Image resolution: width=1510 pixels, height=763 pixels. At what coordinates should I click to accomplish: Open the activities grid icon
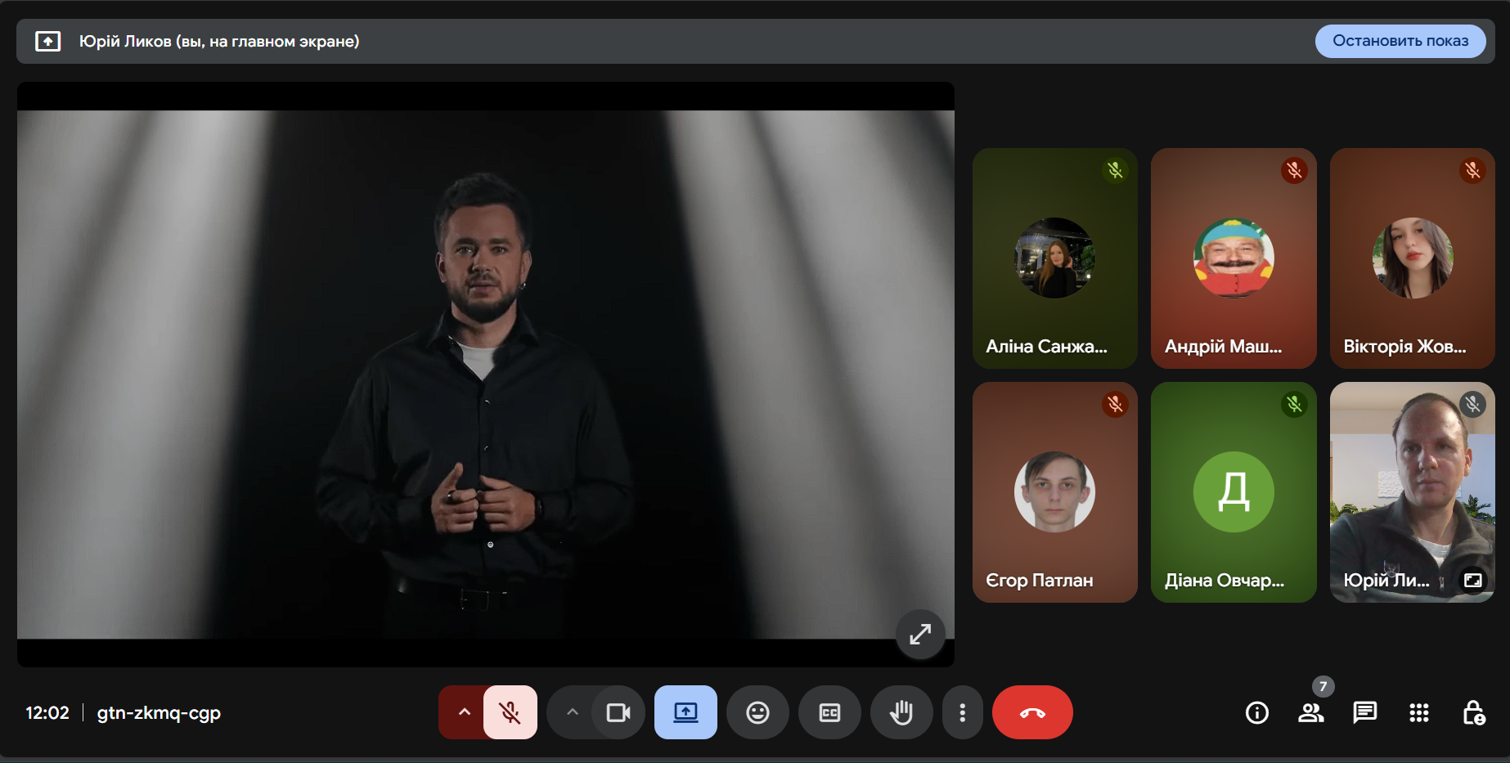1418,713
